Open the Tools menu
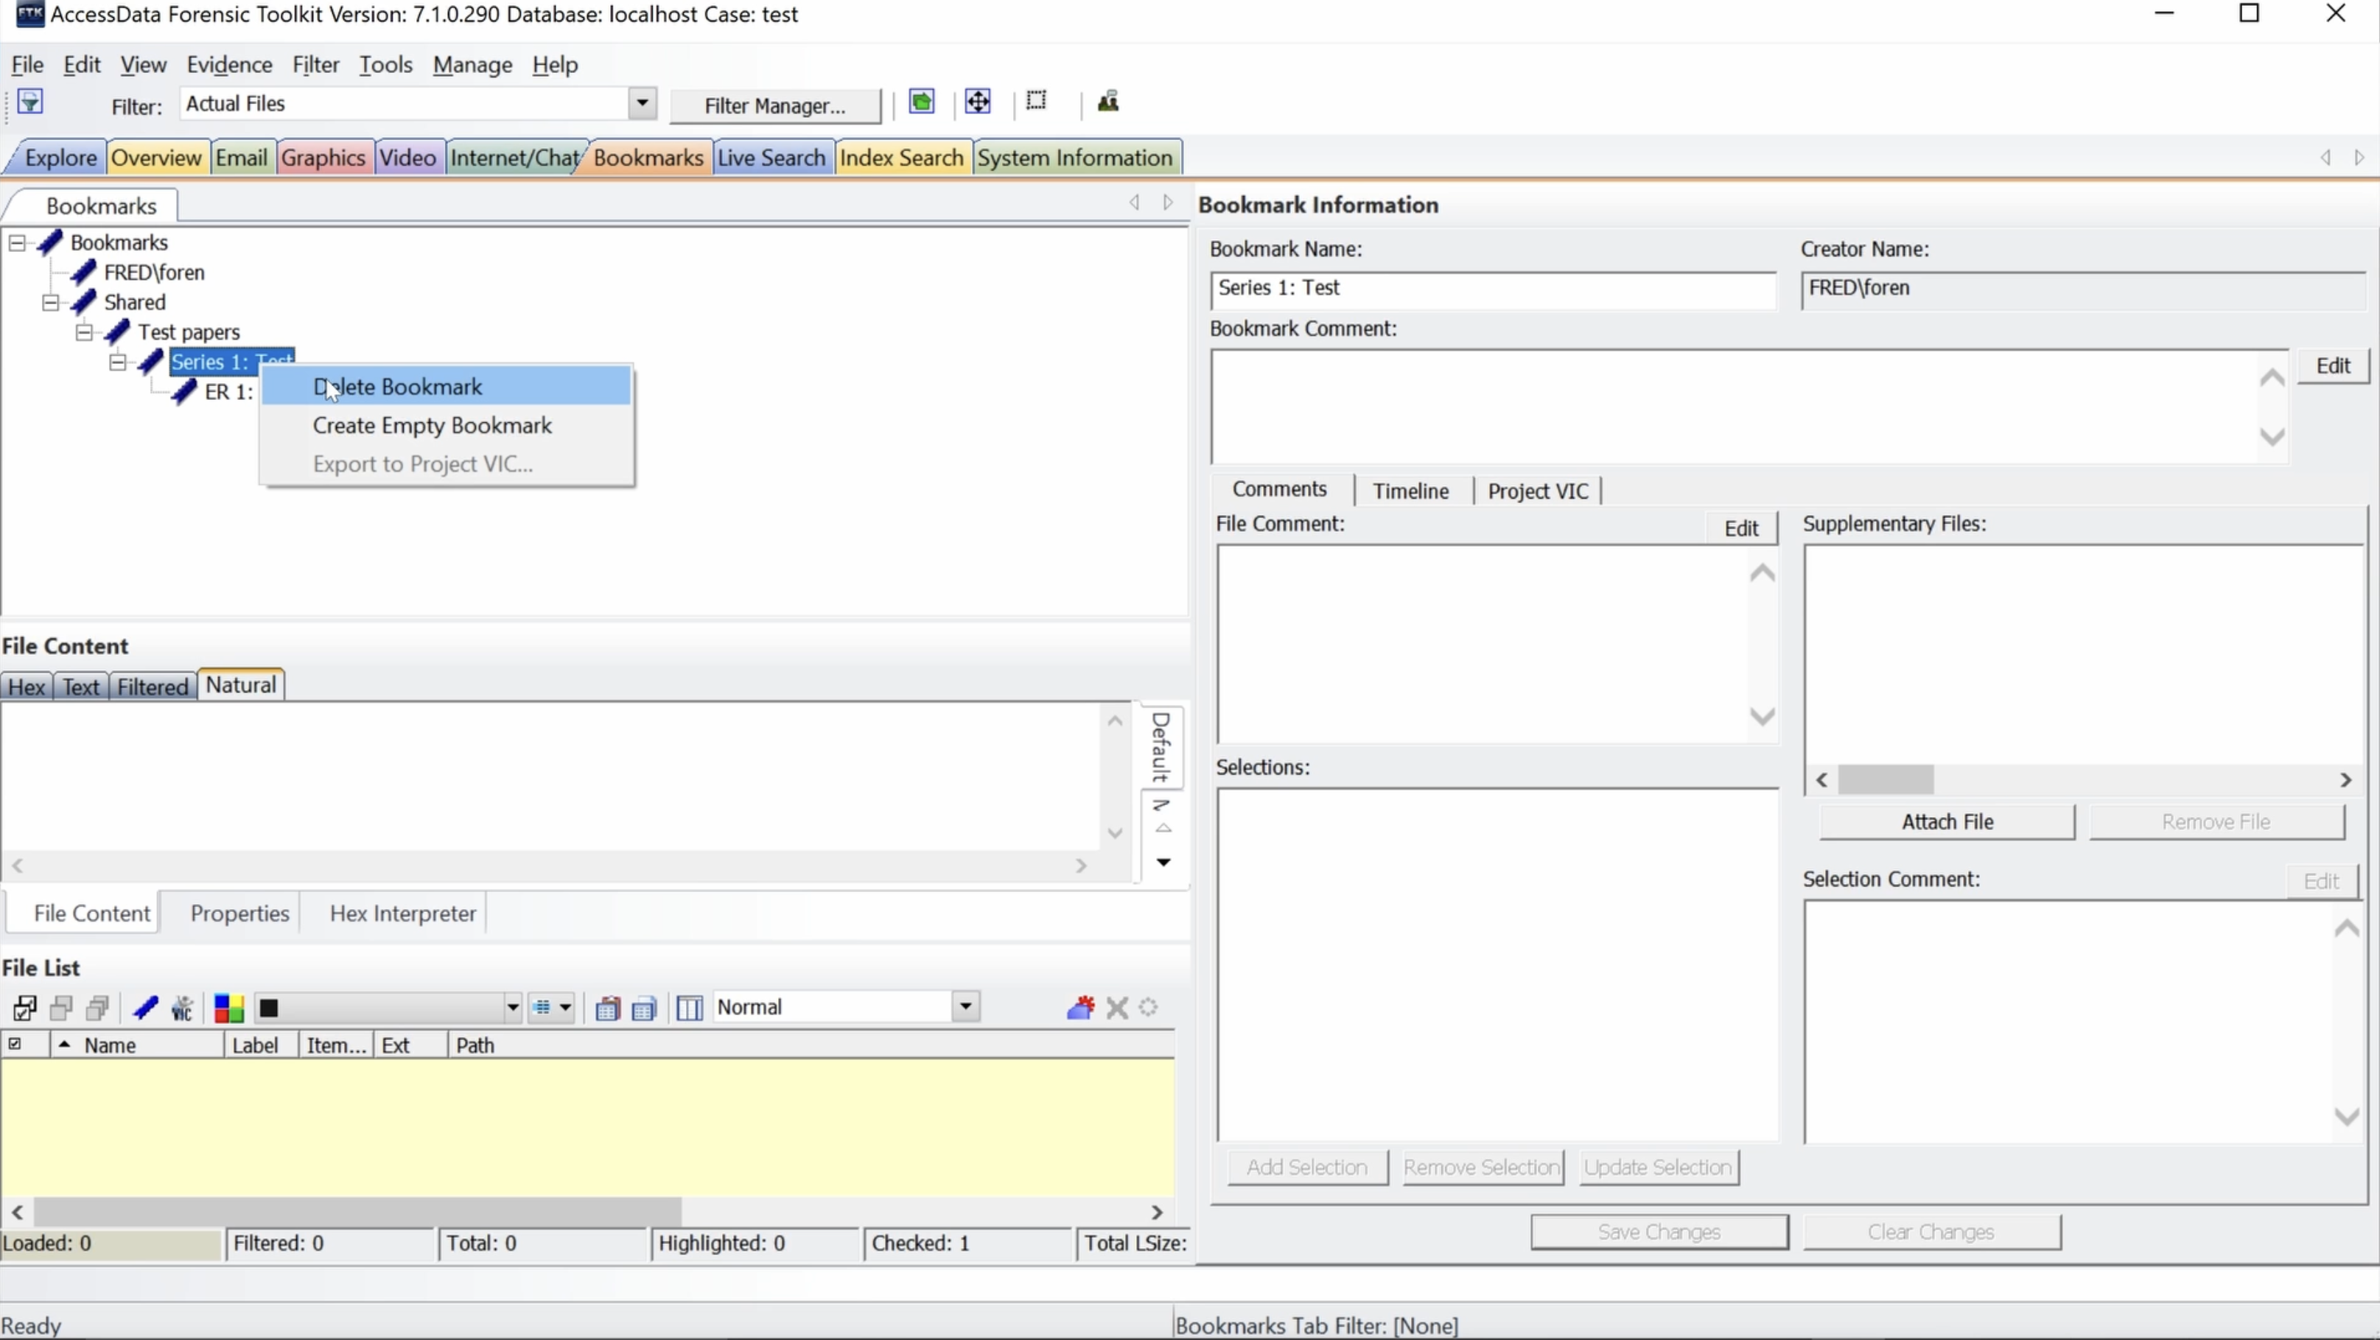 click(x=385, y=65)
